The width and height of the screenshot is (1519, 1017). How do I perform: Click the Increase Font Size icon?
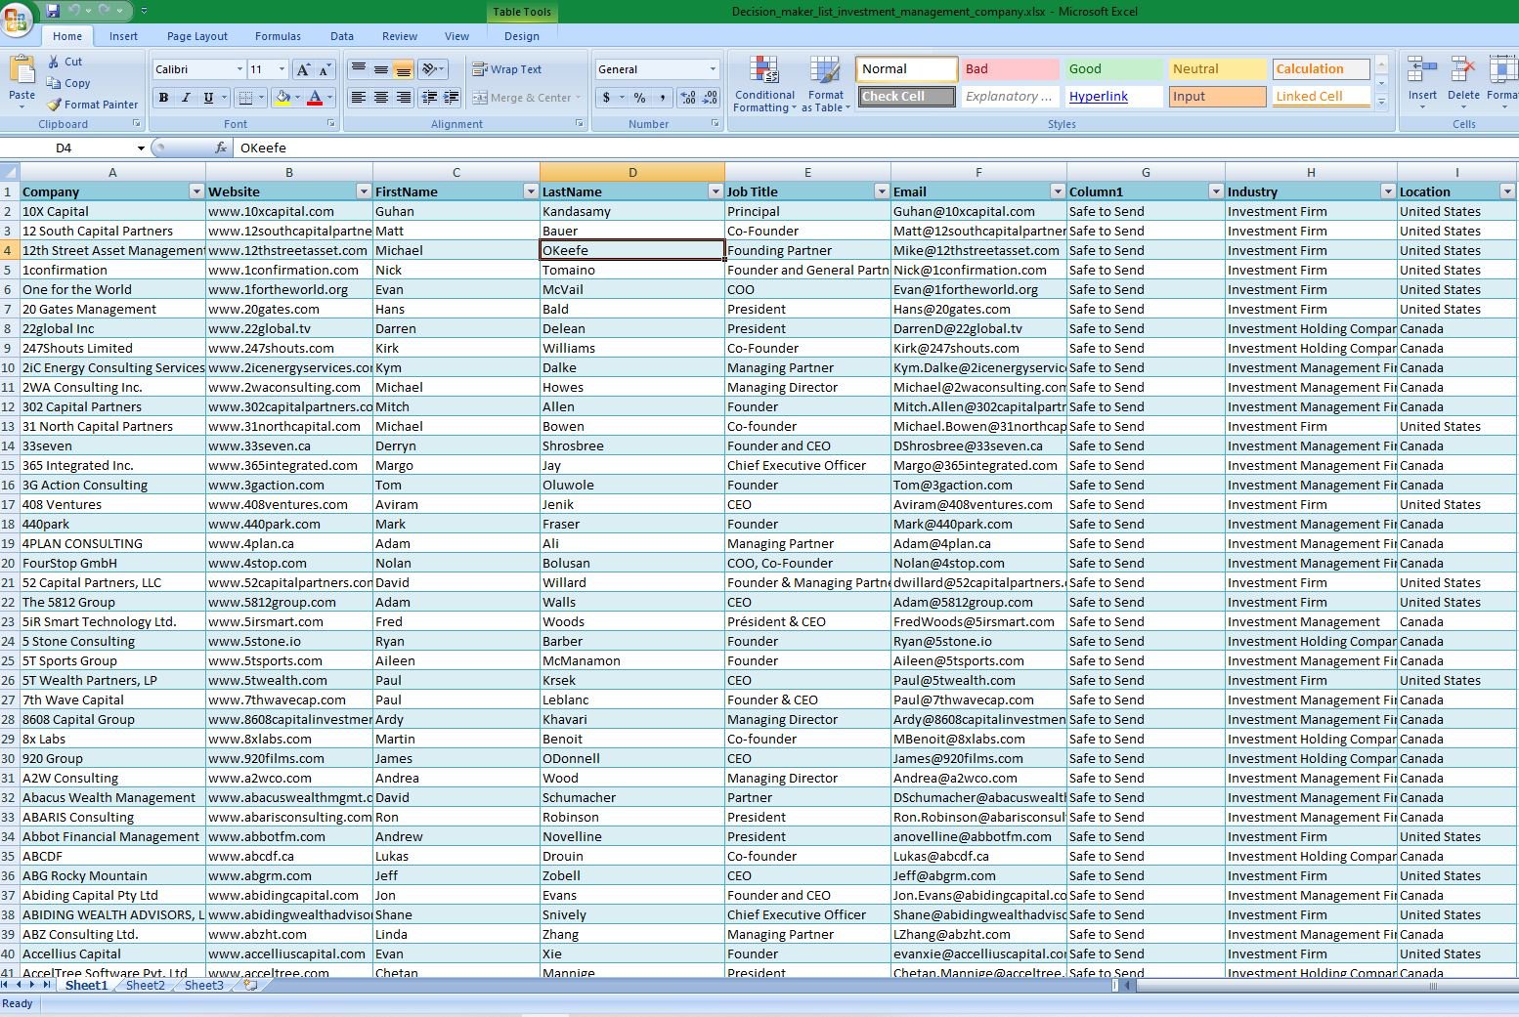tap(304, 69)
